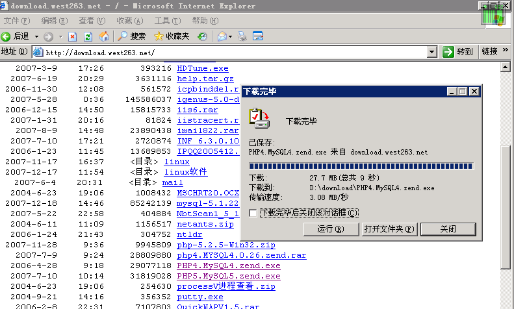Expand the address bar URL dropdown
This screenshot has width=514, height=309.
(x=432, y=52)
